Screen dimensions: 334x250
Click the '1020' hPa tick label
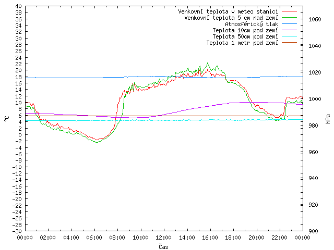click(x=315, y=72)
